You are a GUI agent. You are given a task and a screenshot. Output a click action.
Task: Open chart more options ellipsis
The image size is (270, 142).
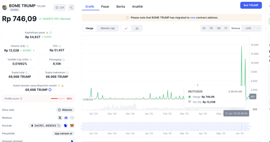258,28
